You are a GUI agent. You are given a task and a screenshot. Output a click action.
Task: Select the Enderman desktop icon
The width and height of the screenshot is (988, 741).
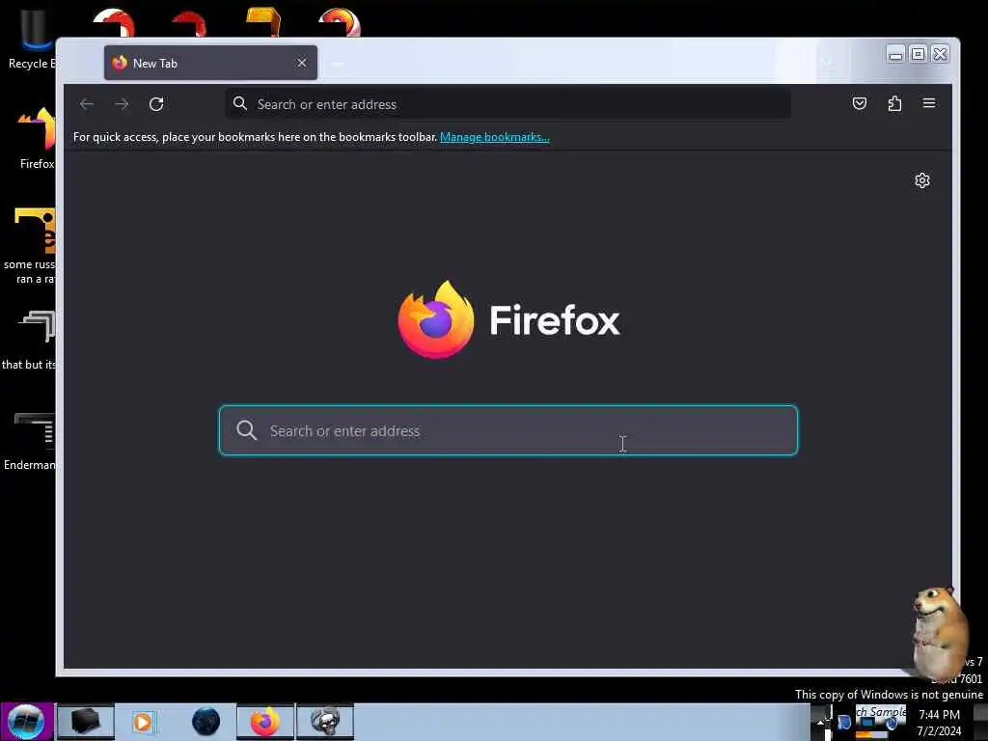coord(32,441)
